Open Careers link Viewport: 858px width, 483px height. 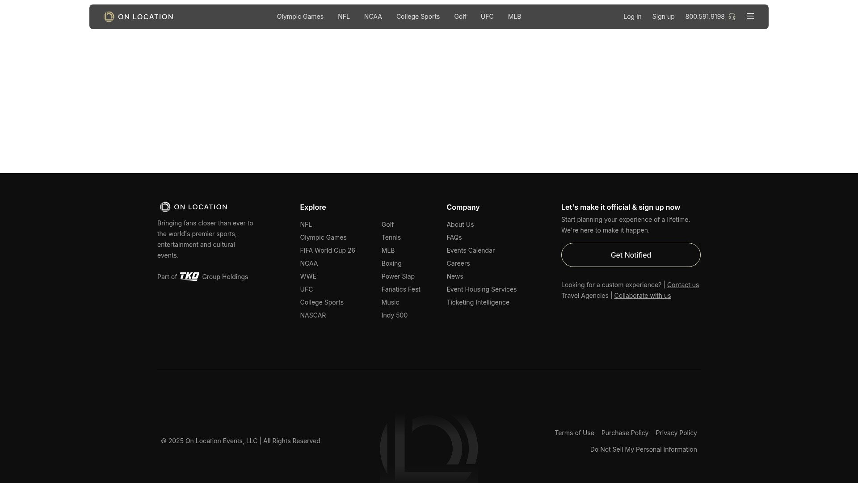458,263
